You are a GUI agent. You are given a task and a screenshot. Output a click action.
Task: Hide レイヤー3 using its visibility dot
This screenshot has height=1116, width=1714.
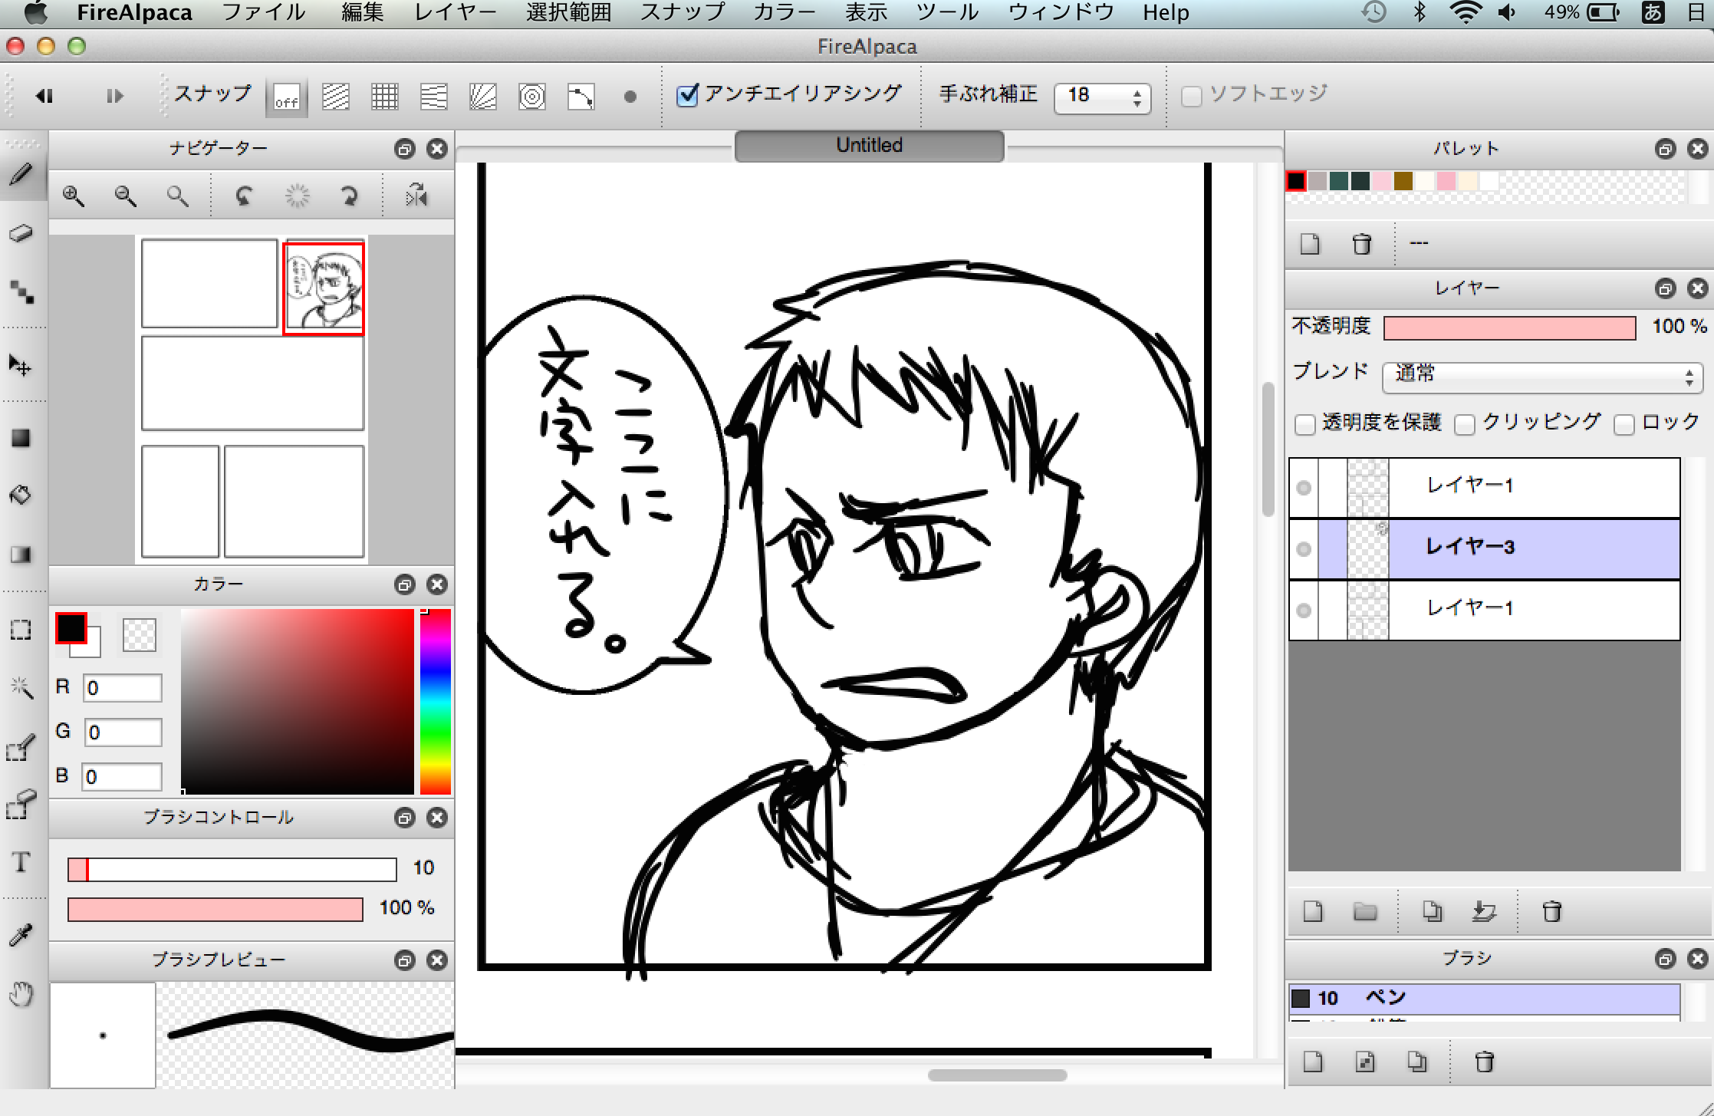[x=1303, y=549]
